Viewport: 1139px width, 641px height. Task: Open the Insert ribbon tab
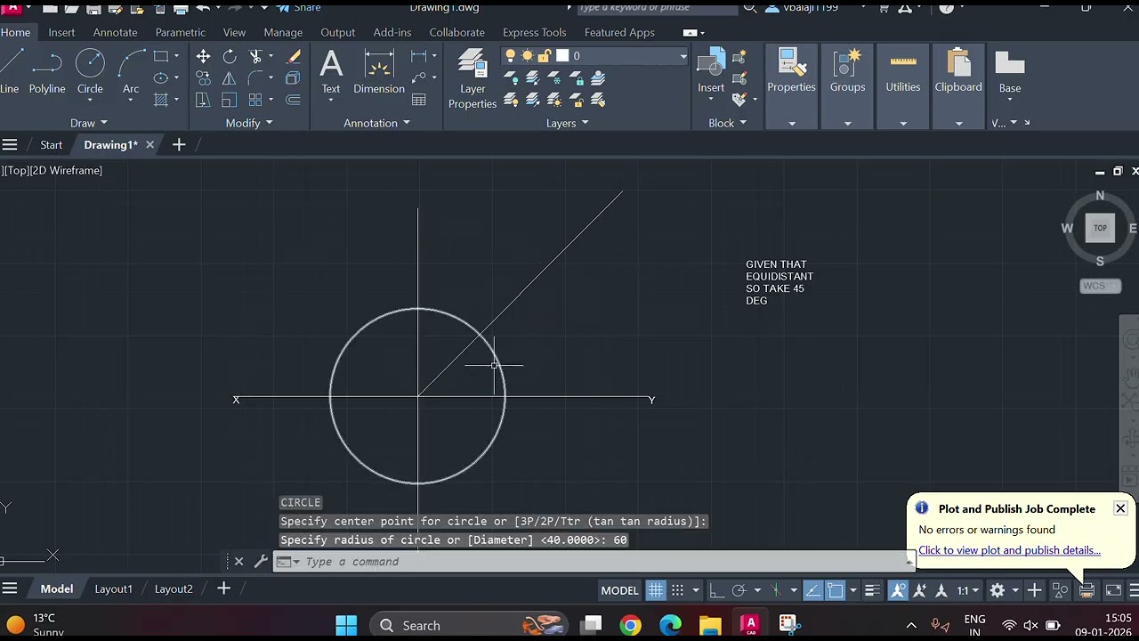click(x=61, y=32)
